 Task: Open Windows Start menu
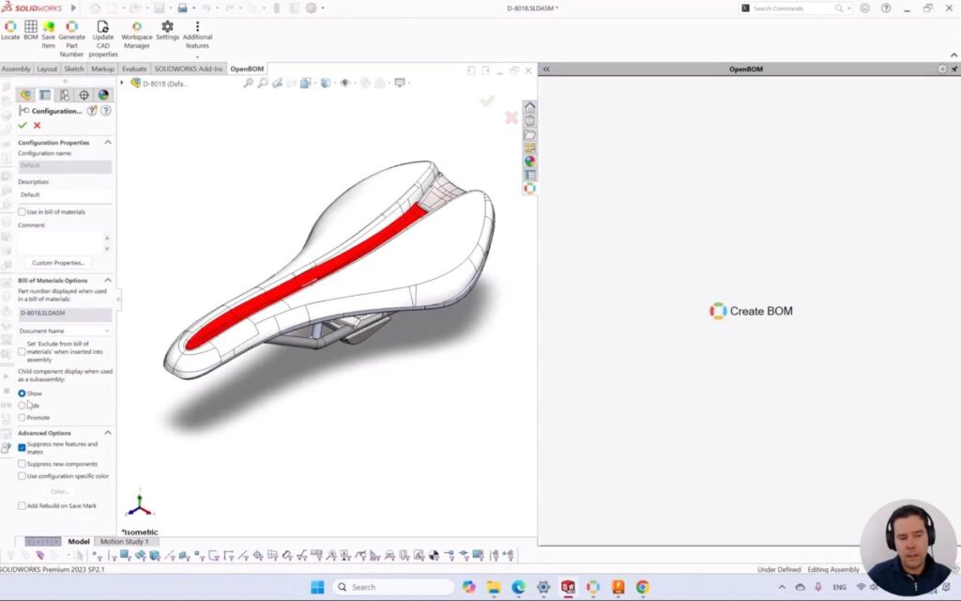point(317,587)
